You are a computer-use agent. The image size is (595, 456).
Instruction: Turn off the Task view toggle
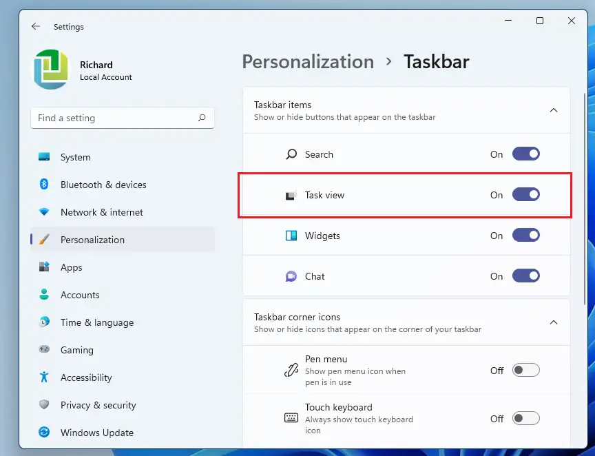coord(526,194)
